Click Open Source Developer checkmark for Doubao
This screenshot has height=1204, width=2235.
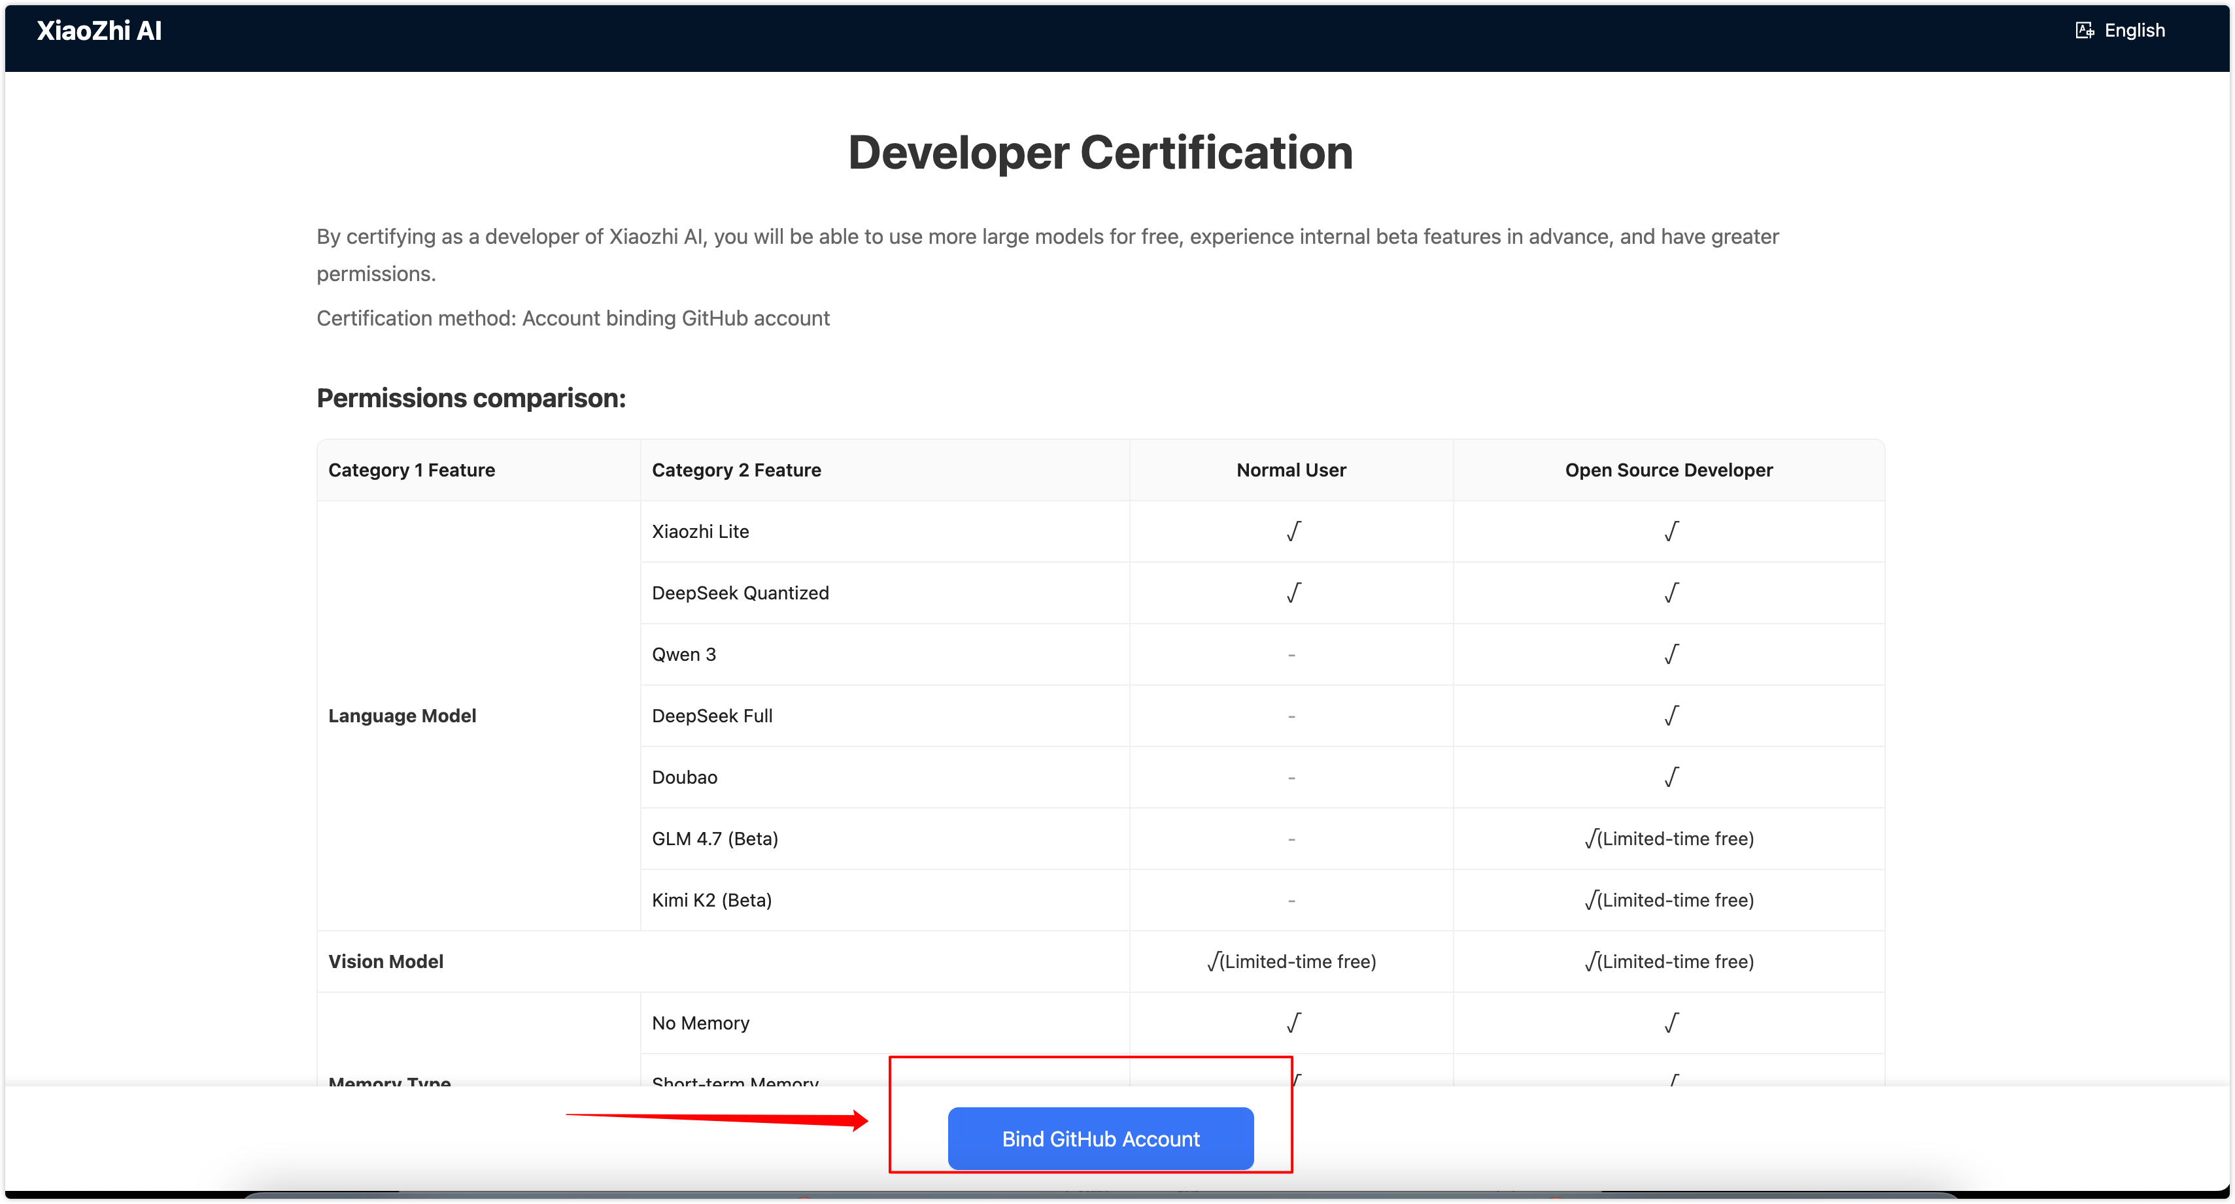tap(1671, 778)
